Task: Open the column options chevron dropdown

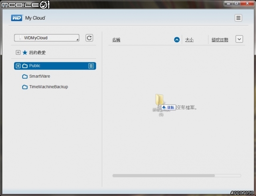Action: [x=239, y=39]
